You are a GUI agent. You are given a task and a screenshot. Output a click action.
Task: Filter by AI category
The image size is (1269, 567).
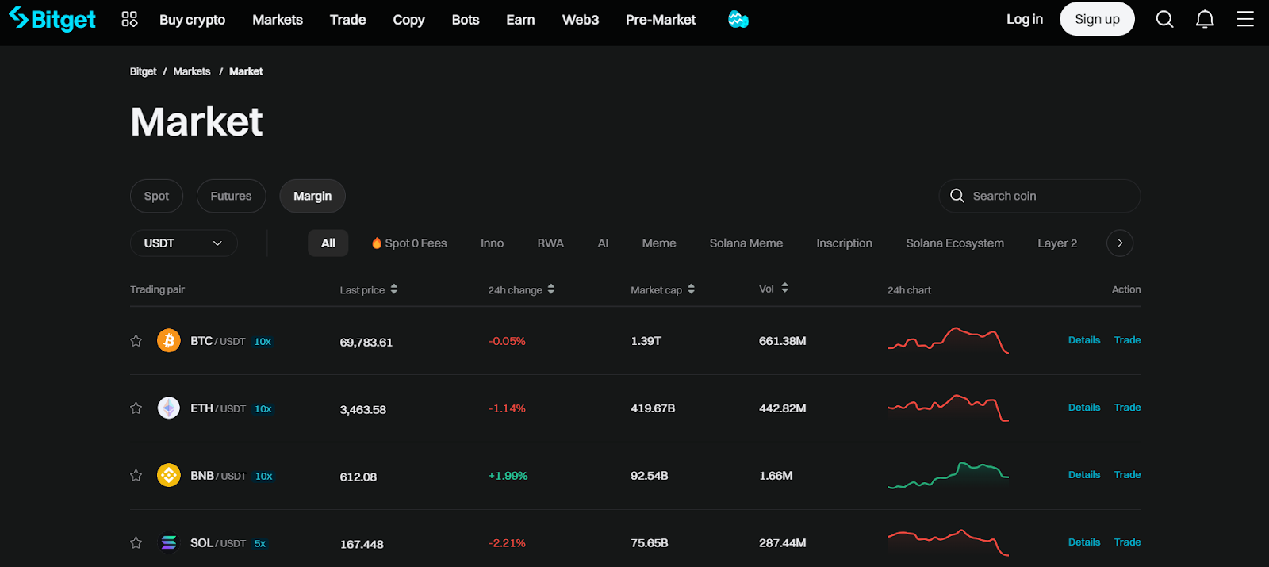(x=604, y=243)
